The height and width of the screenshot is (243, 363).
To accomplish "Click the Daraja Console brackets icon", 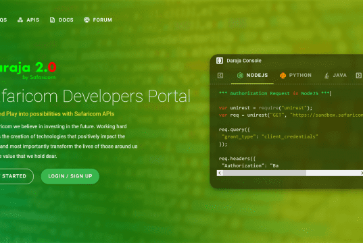I will point(220,61).
